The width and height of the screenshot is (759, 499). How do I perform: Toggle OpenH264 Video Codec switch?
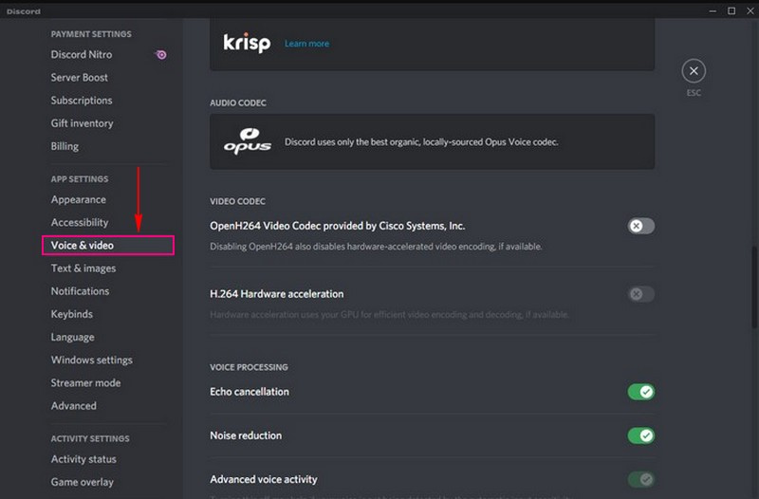click(641, 226)
